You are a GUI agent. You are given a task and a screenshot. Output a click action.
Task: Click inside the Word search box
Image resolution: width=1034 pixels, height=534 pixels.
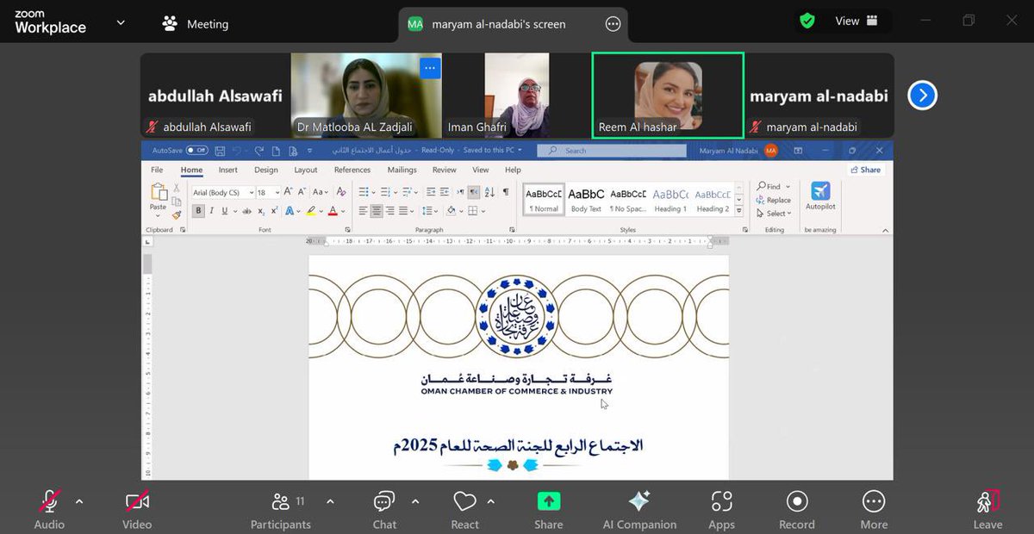[612, 150]
